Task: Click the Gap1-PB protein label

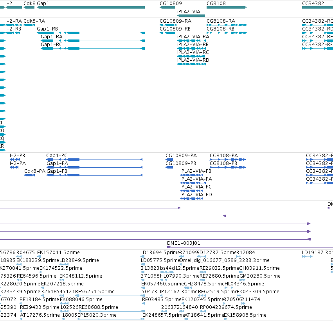Action: [57, 171]
